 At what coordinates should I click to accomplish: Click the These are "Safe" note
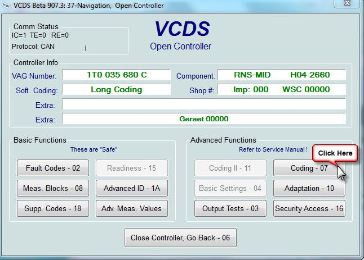click(94, 149)
